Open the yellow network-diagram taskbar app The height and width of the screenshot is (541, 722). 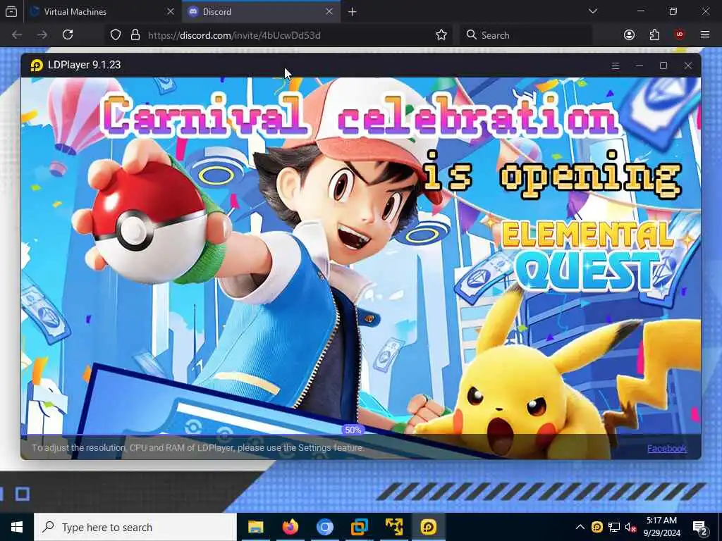click(393, 527)
